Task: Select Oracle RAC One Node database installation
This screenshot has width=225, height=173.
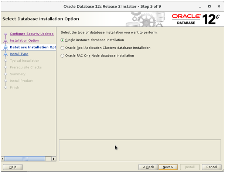Action: (x=62, y=55)
